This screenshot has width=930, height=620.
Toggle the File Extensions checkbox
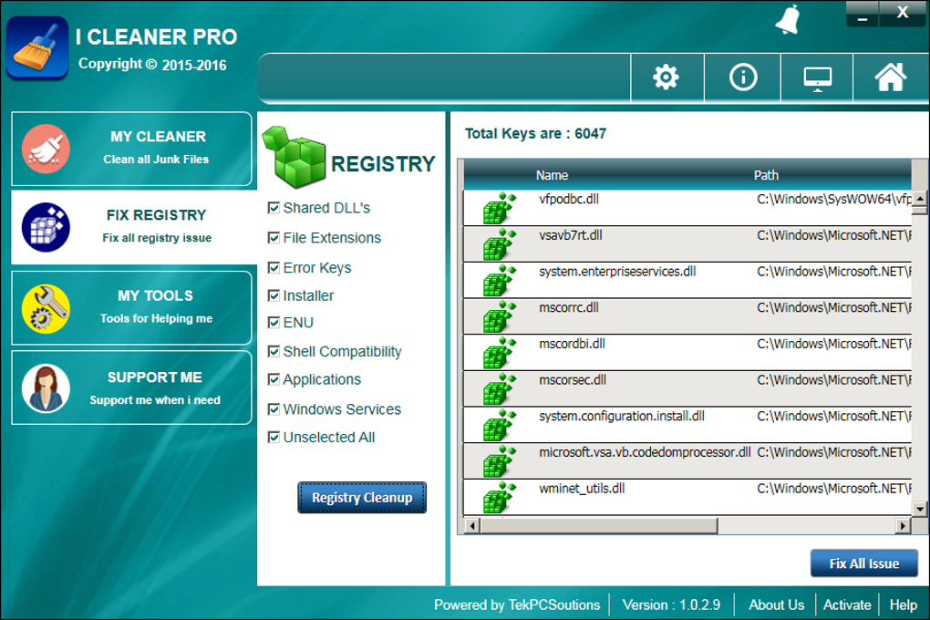pyautogui.click(x=274, y=238)
